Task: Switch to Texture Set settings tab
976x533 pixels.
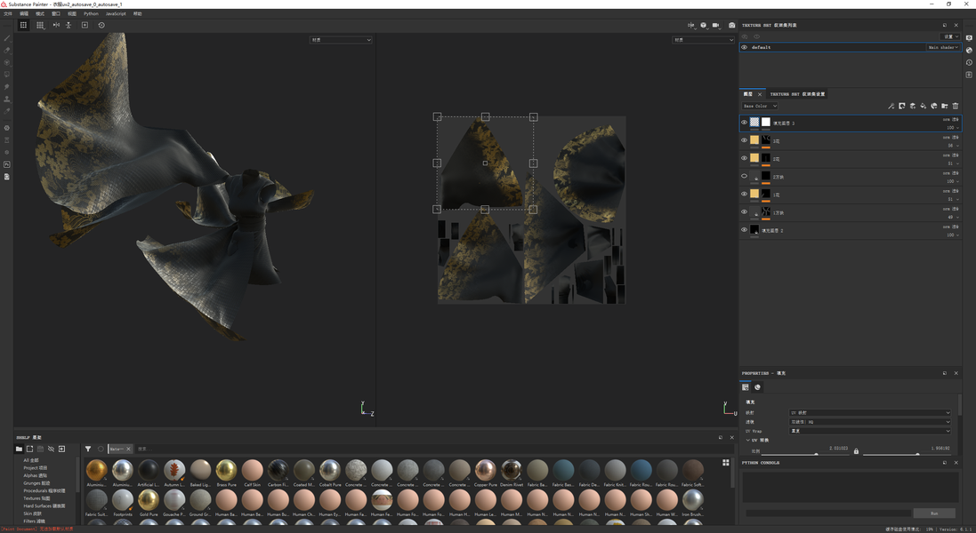Action: tap(798, 94)
